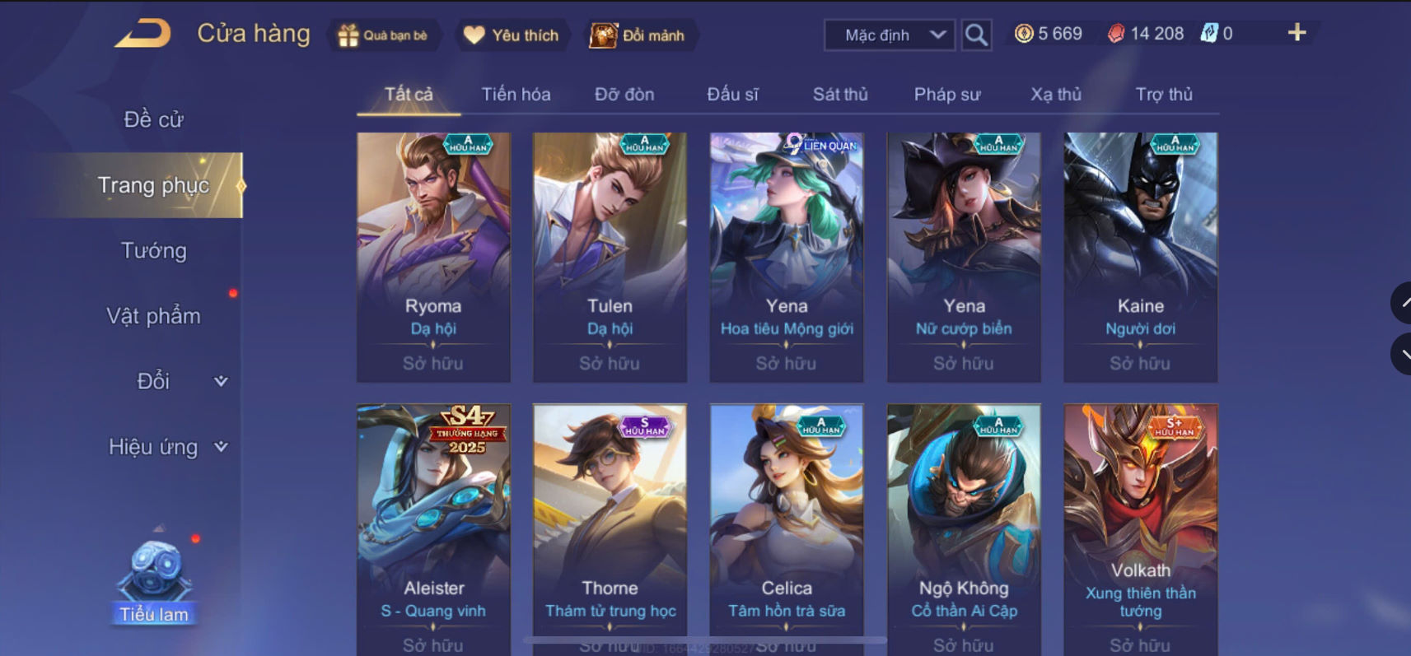Screen dimensions: 1411x656
Task: Click the gold coin balance icon
Action: click(1024, 34)
